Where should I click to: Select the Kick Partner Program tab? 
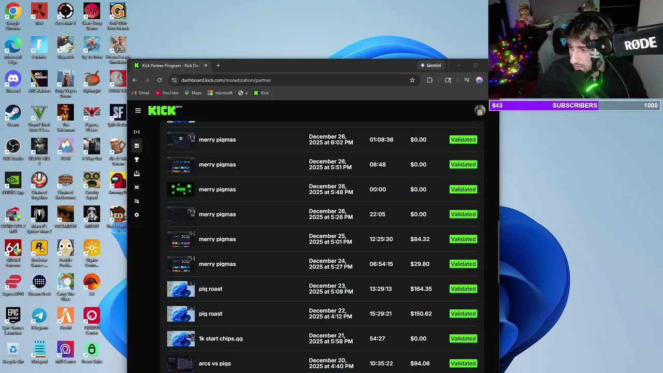[170, 65]
